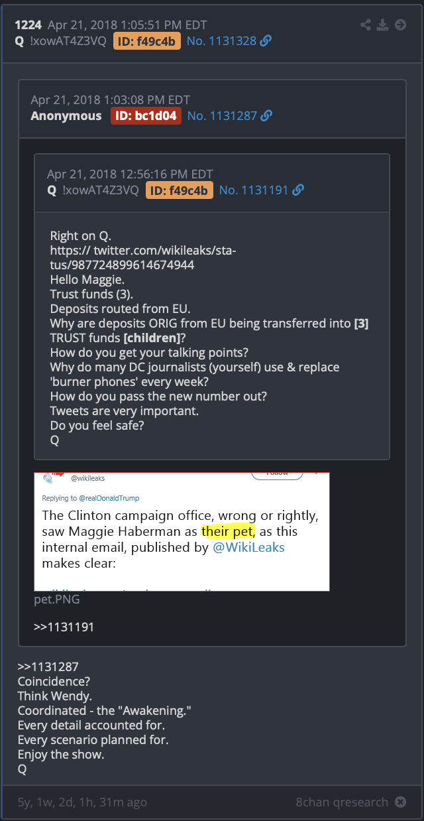This screenshot has width=424, height=821.
Task: Open post No. 1131191 link
Action: point(254,190)
